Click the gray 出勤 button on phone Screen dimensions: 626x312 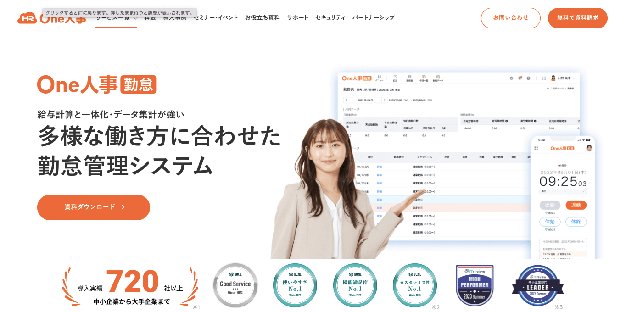pos(550,205)
